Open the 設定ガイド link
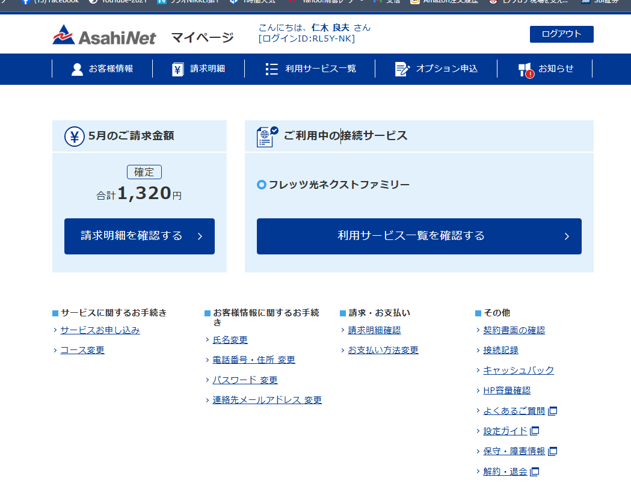 (505, 431)
